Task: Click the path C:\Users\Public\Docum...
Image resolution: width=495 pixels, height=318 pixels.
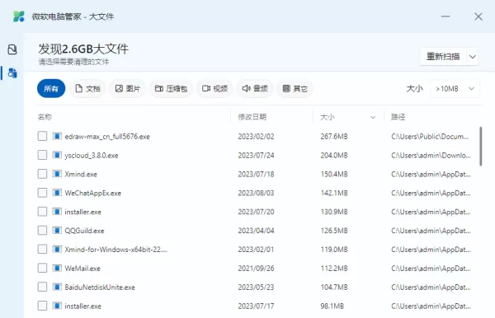Action: [x=430, y=137]
